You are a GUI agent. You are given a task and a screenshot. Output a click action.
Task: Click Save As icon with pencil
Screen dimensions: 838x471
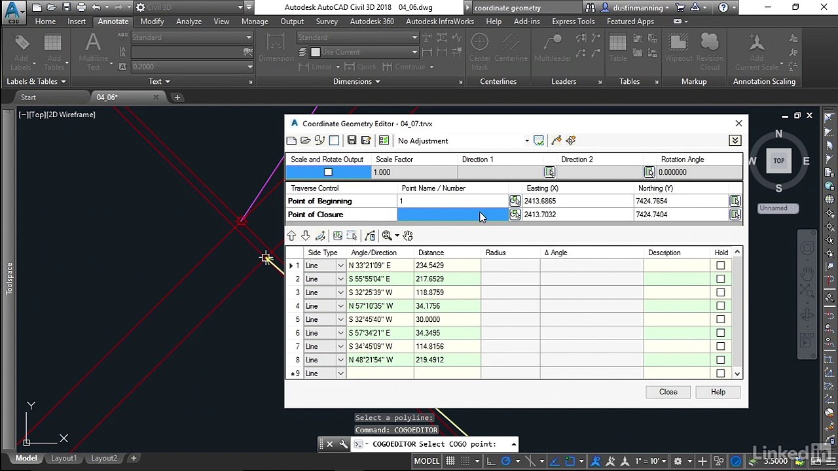(x=366, y=141)
